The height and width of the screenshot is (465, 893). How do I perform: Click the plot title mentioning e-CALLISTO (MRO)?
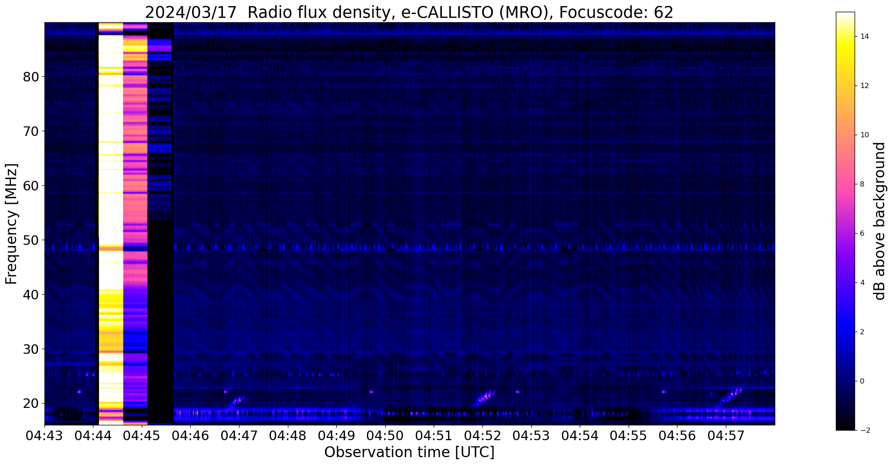(x=409, y=12)
